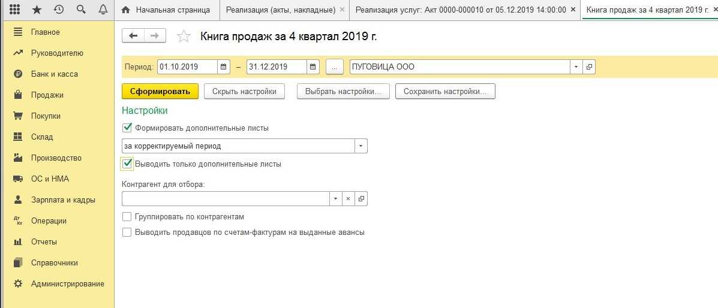718x308 pixels.
Task: Toggle 'Выводить только дополнительные листы' checkbox
Action: coord(127,164)
